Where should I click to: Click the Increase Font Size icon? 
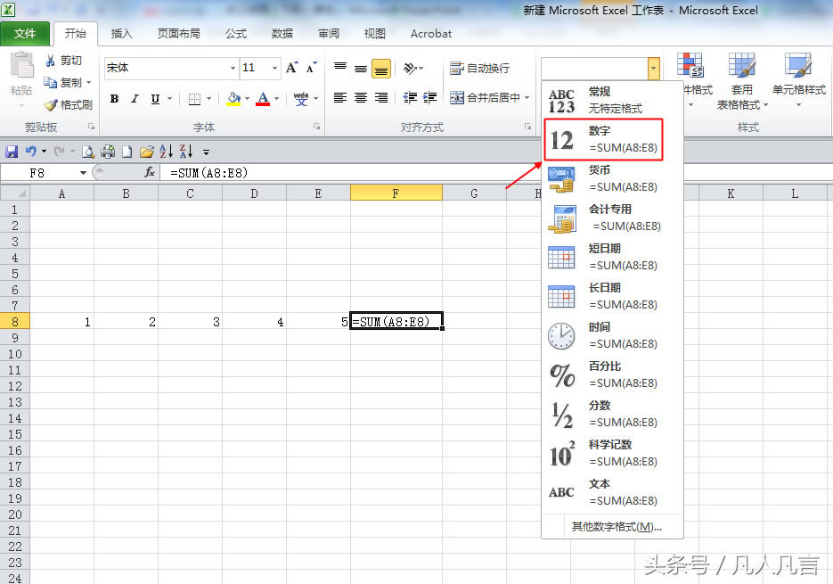click(292, 68)
